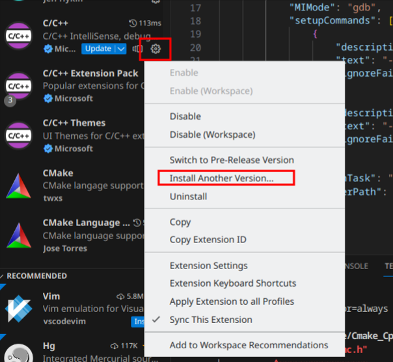This screenshot has height=362, width=393.
Task: Click the C/C++ activation time clock icon
Action: pos(133,23)
